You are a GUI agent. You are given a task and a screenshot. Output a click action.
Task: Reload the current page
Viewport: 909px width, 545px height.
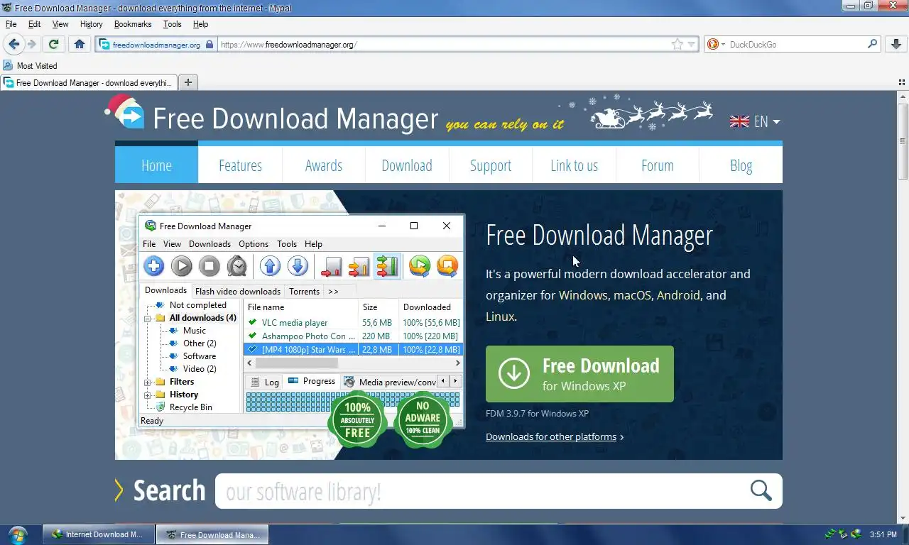[53, 44]
